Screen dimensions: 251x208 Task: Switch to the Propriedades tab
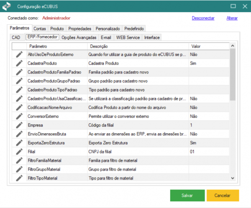(x=80, y=29)
